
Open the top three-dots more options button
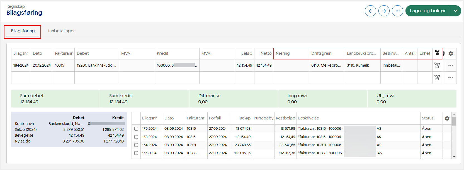point(397,11)
